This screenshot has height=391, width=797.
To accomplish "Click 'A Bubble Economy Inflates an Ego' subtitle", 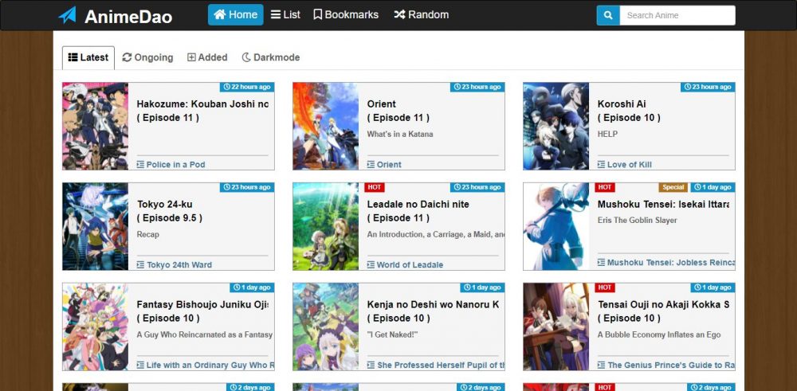I will point(659,334).
